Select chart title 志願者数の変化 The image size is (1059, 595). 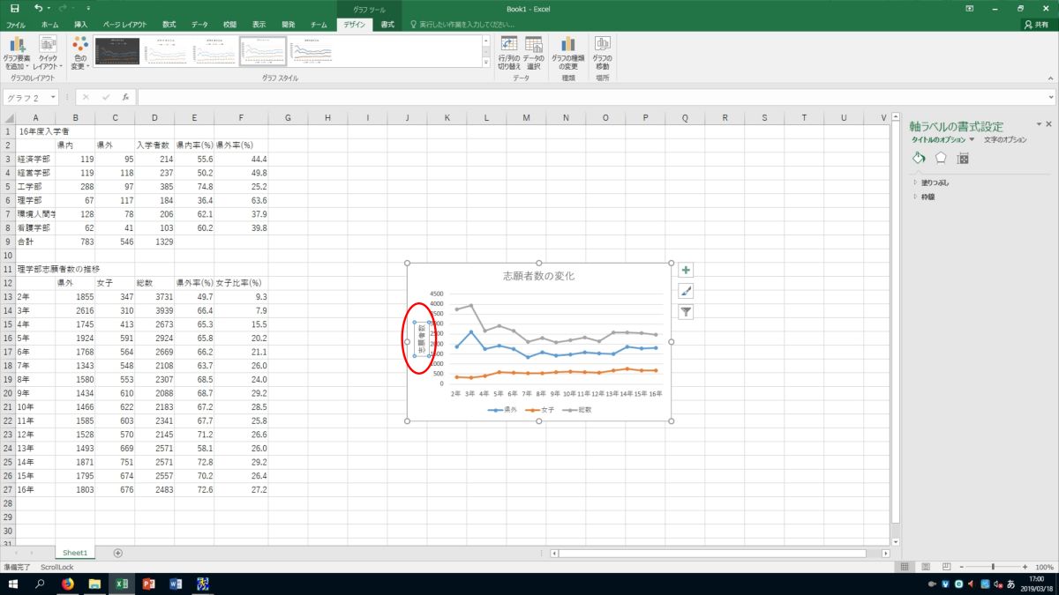tap(538, 276)
